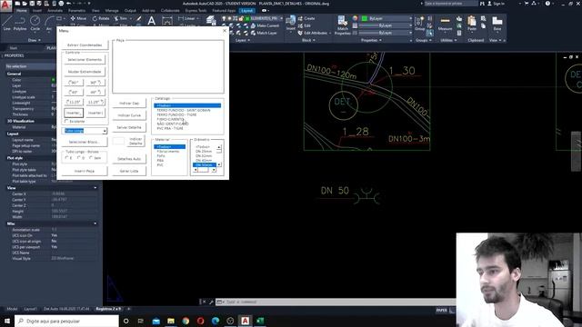Select the Polyline tool
The width and height of the screenshot is (582, 327).
click(x=20, y=23)
